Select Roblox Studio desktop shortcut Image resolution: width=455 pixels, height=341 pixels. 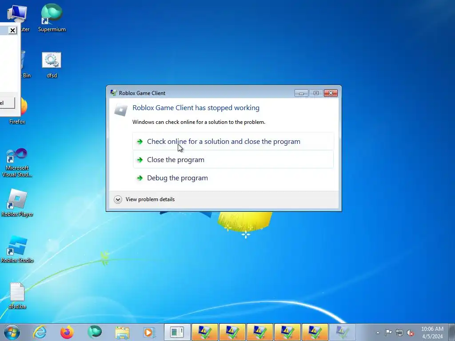17,250
